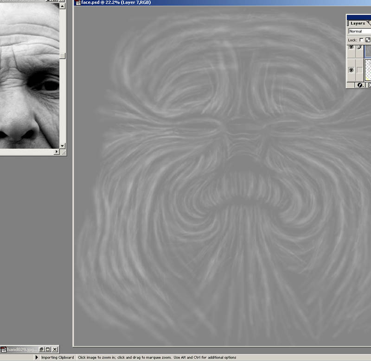Image resolution: width=371 pixels, height=361 pixels.
Task: Hide the top layer using its eye icon
Action: tap(351, 48)
